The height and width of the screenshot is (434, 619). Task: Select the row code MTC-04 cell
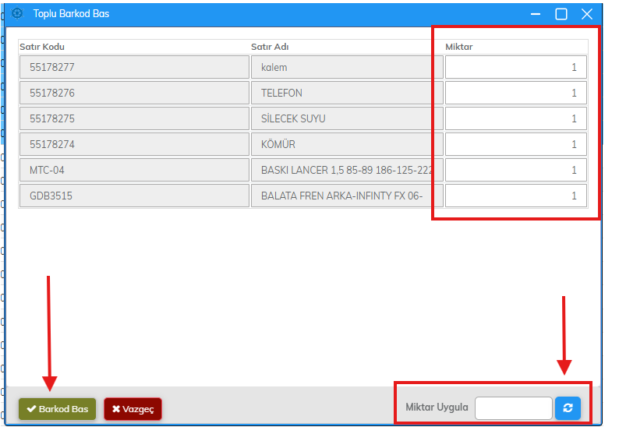click(133, 171)
